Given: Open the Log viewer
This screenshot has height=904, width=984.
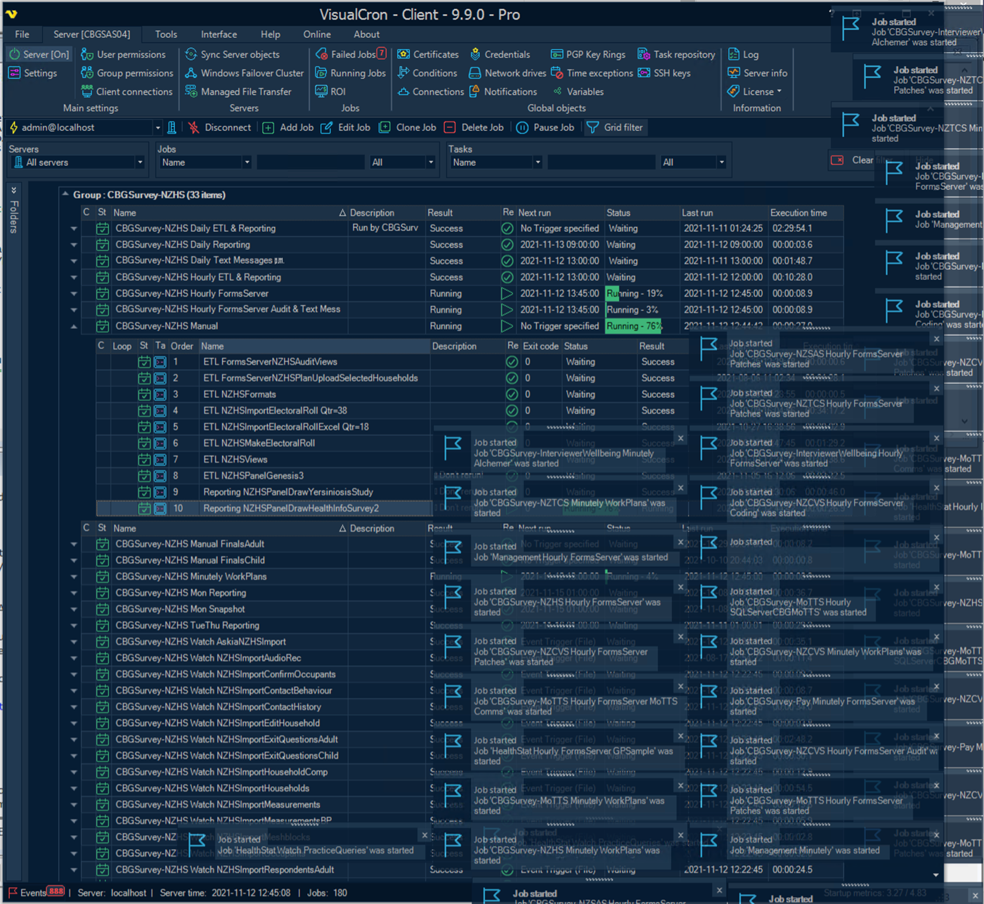Looking at the screenshot, I should 743,54.
